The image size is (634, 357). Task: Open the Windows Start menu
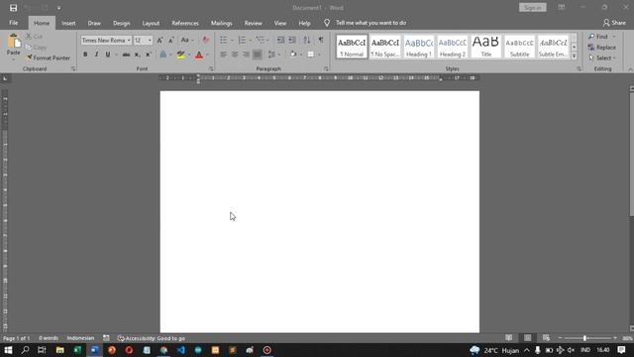8,350
